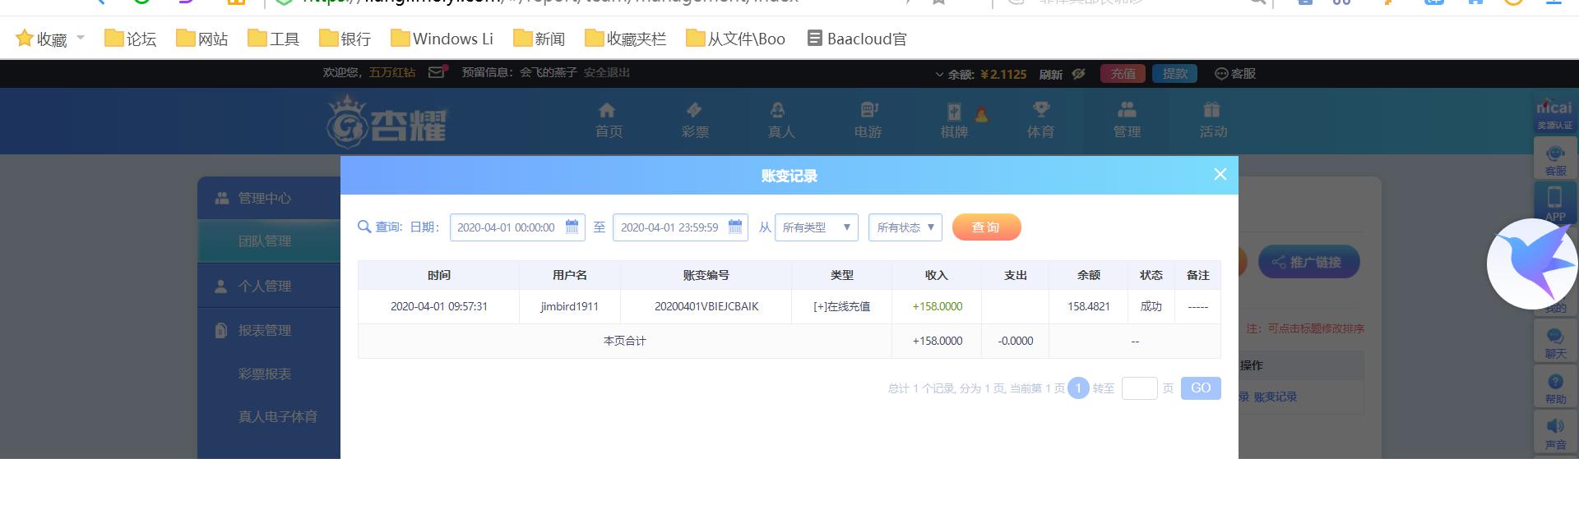Click the orange 查询 search button
This screenshot has height=532, width=1579.
point(986,227)
